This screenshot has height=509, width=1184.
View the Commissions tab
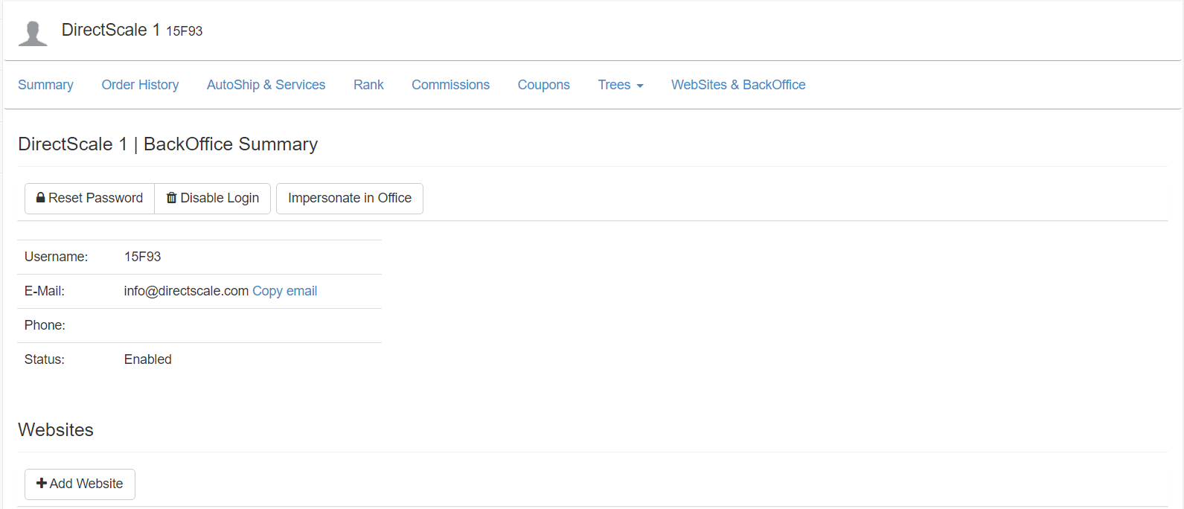(x=450, y=85)
